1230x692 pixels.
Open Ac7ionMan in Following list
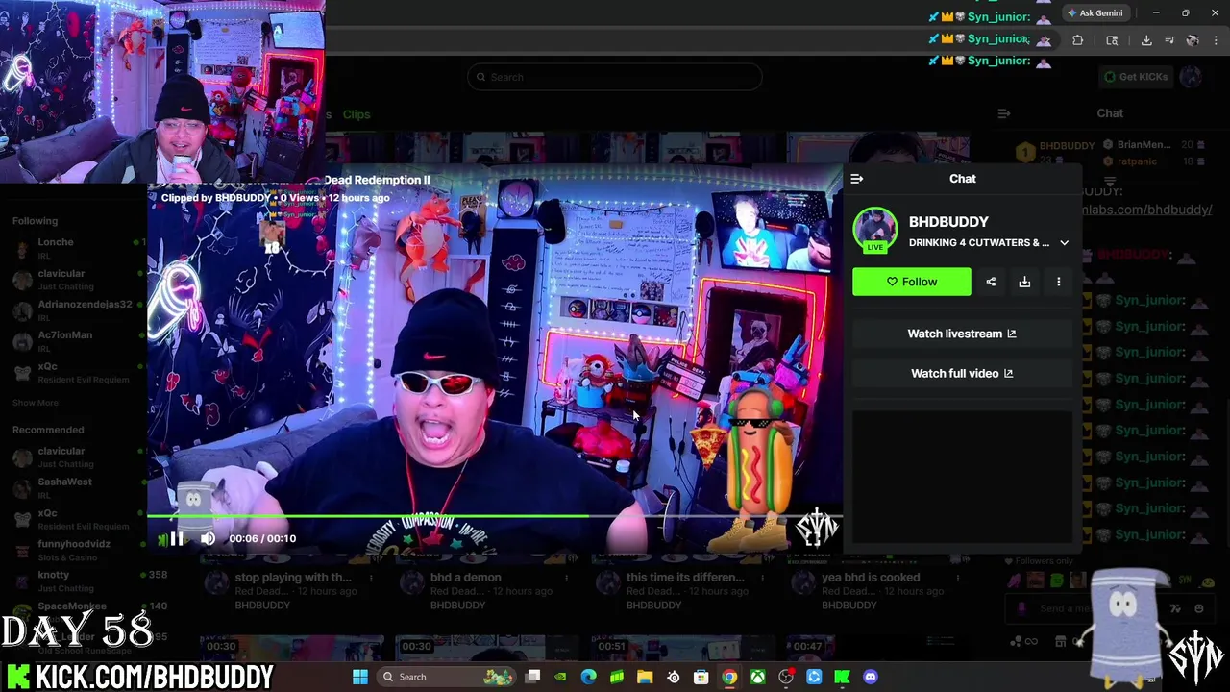65,334
